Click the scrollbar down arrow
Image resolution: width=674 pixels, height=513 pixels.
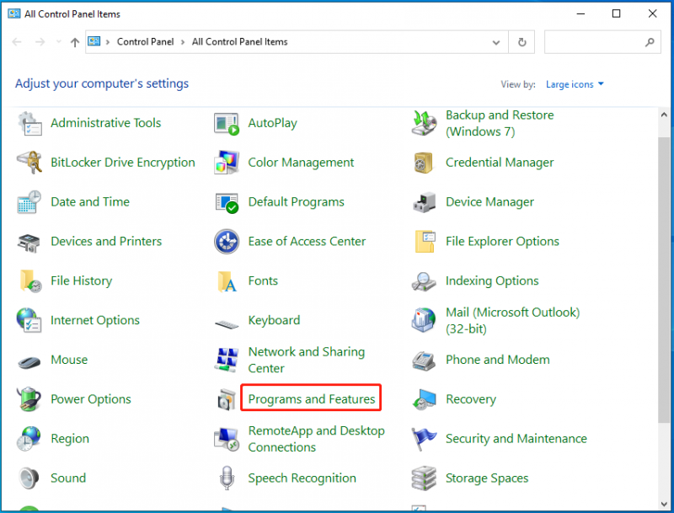[x=664, y=504]
